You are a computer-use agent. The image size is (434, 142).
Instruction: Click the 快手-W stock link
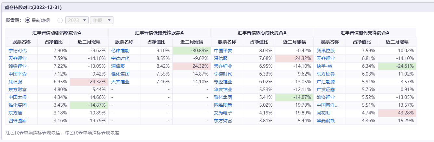coord(324,66)
